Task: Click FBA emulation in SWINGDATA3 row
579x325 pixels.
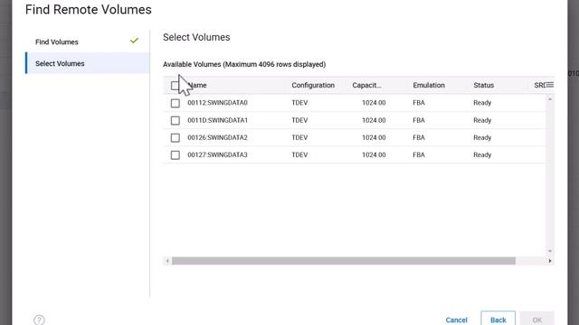Action: (x=419, y=155)
